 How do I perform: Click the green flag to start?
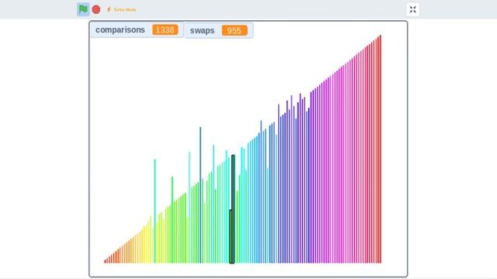tap(83, 9)
